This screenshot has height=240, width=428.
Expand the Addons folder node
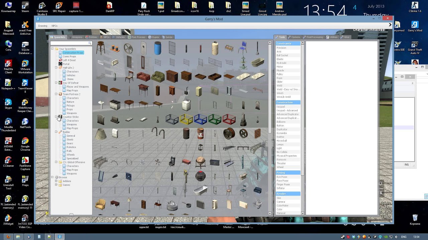(x=56, y=181)
